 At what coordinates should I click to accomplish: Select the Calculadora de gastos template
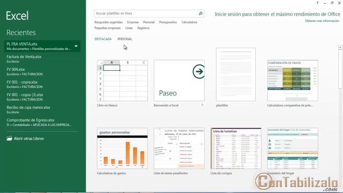[x=123, y=149]
